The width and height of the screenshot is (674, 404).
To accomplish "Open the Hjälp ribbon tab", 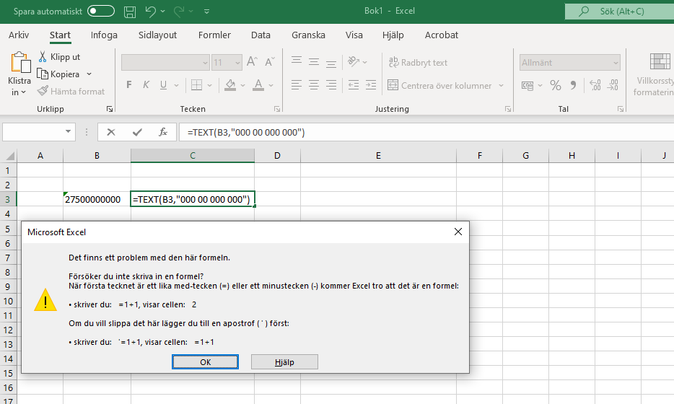I will pos(393,35).
